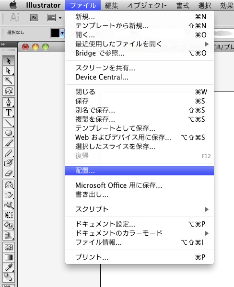Viewport: 234px width, 287px height.
Task: Open the 効果 menu
Action: (227, 5)
